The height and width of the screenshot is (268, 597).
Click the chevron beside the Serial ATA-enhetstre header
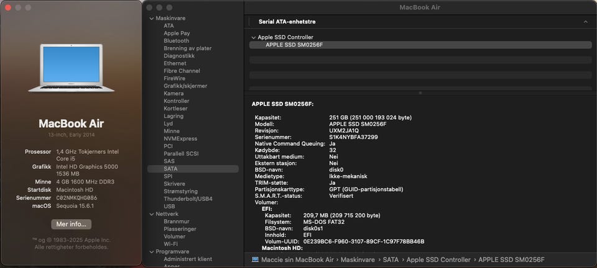(585, 22)
